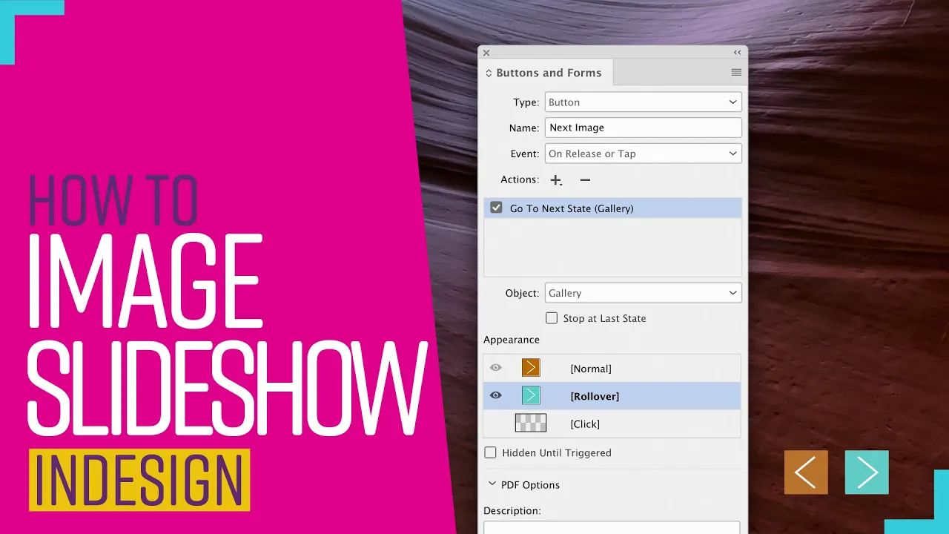
Task: Select the Click state checkered thumbnail
Action: point(531,423)
